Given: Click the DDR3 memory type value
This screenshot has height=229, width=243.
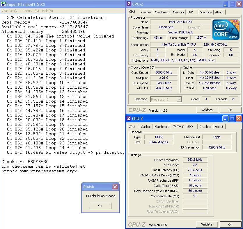Looking at the screenshot, I should tap(159, 137).
